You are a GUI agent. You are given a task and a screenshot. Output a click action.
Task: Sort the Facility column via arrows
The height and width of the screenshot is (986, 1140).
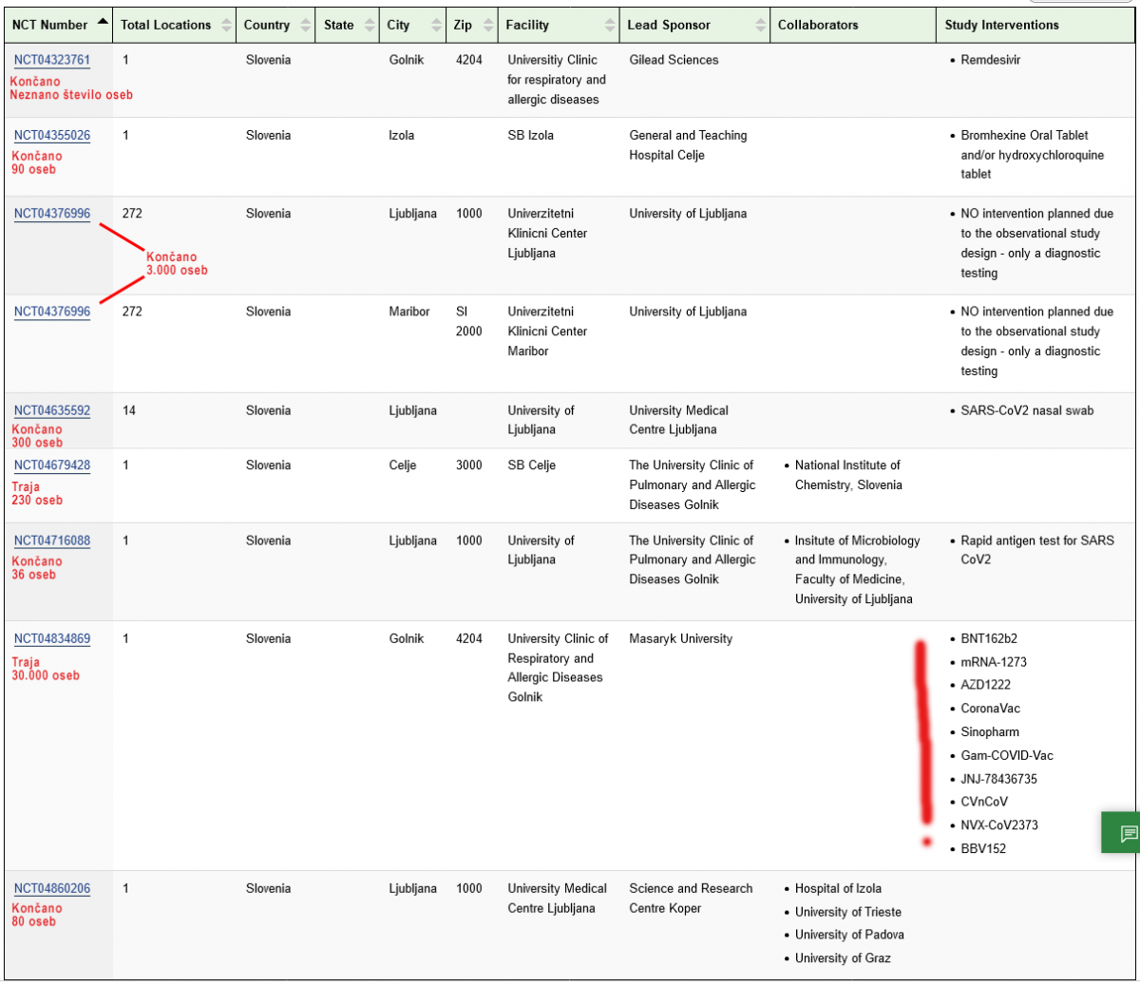[610, 26]
